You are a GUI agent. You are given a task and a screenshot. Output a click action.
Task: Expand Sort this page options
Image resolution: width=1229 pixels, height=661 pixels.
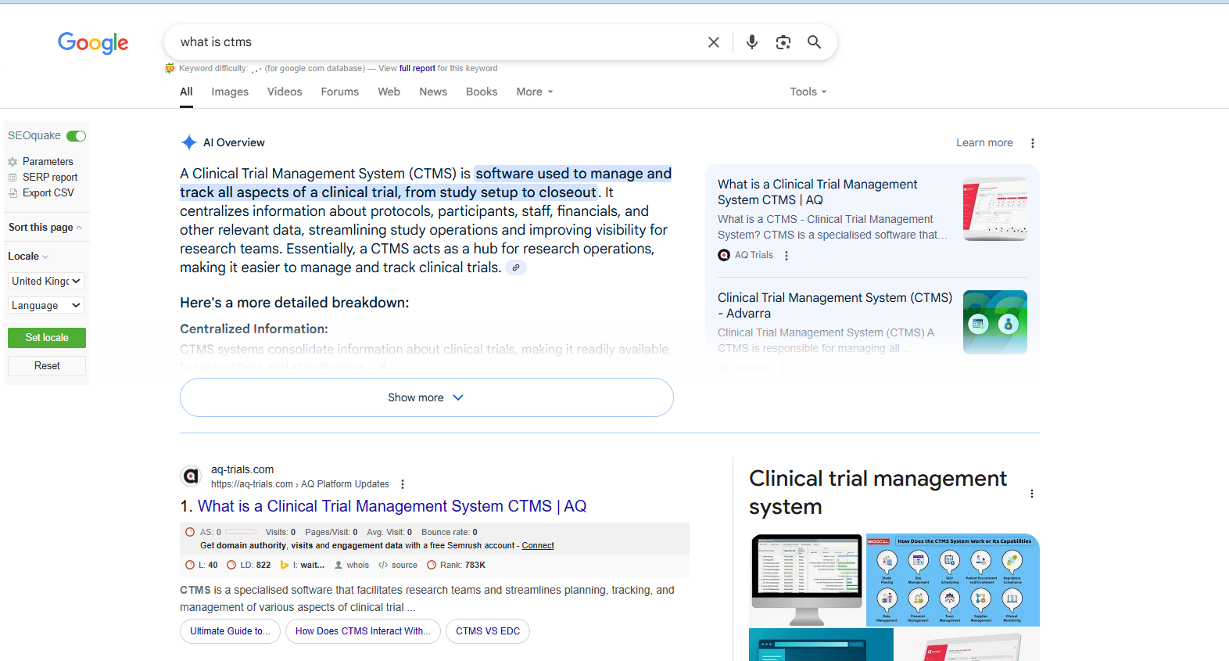pos(45,228)
